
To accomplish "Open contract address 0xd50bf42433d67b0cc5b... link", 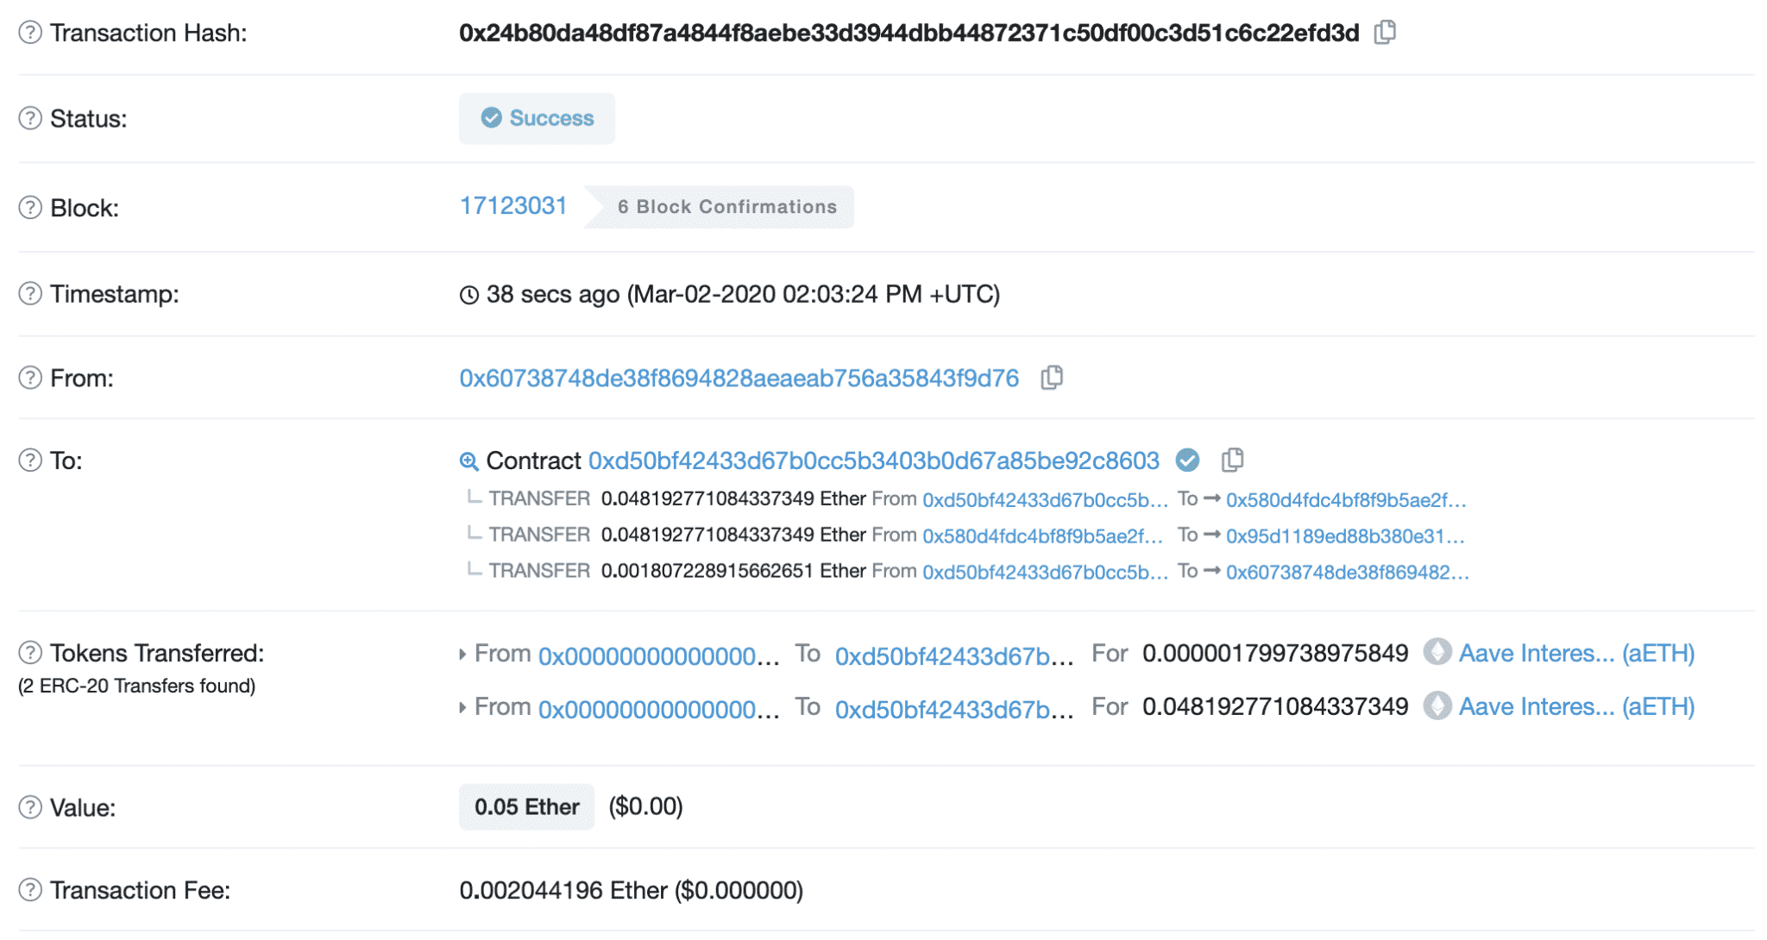I will [874, 461].
